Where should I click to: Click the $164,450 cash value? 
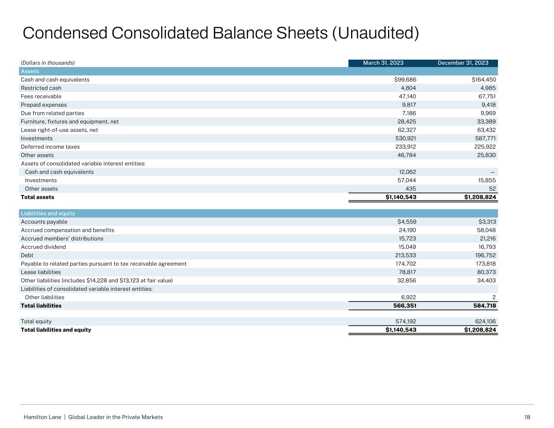tap(481, 80)
